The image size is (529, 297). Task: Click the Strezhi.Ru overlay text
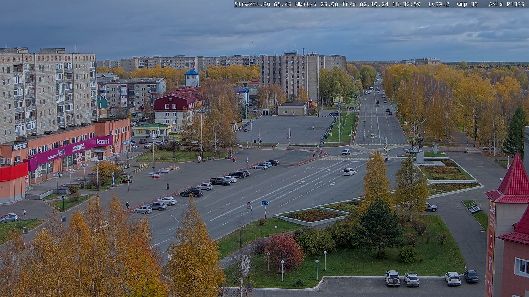[252, 4]
